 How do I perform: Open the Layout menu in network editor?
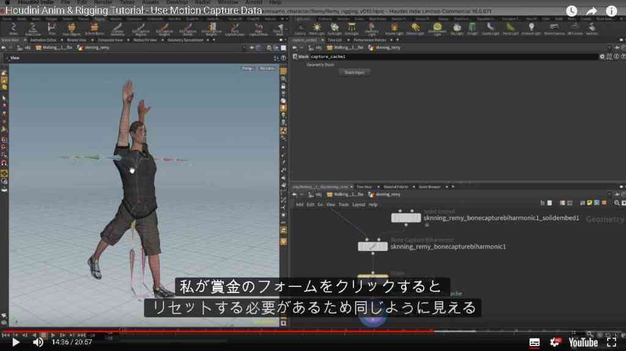[x=358, y=204]
